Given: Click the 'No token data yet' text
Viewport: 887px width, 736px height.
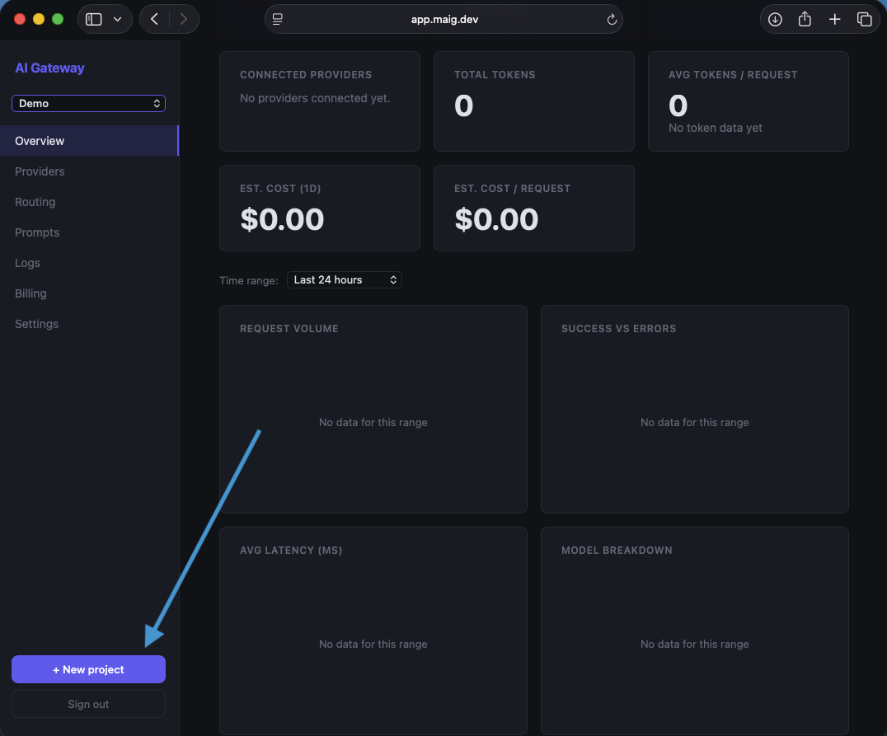Looking at the screenshot, I should point(716,128).
